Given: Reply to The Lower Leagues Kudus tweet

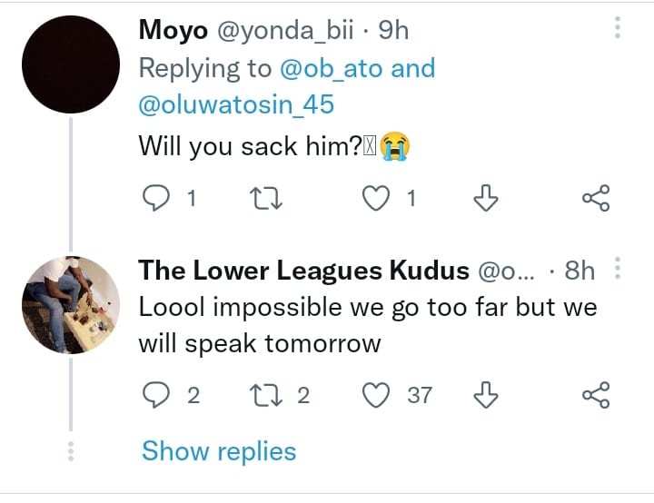Looking at the screenshot, I should 158,395.
